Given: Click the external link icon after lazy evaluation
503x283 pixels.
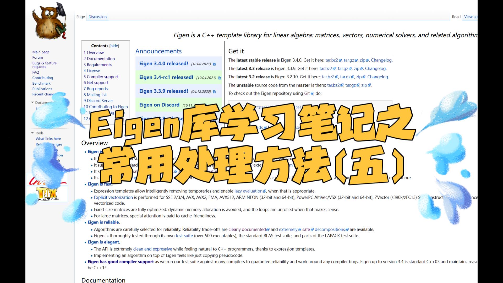Looking at the screenshot, I should tap(264, 191).
